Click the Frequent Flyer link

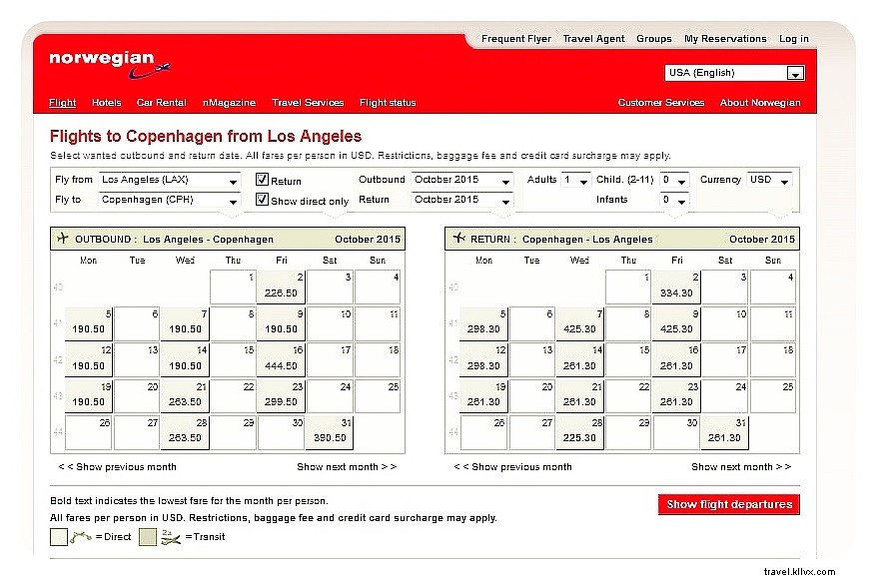coord(516,39)
